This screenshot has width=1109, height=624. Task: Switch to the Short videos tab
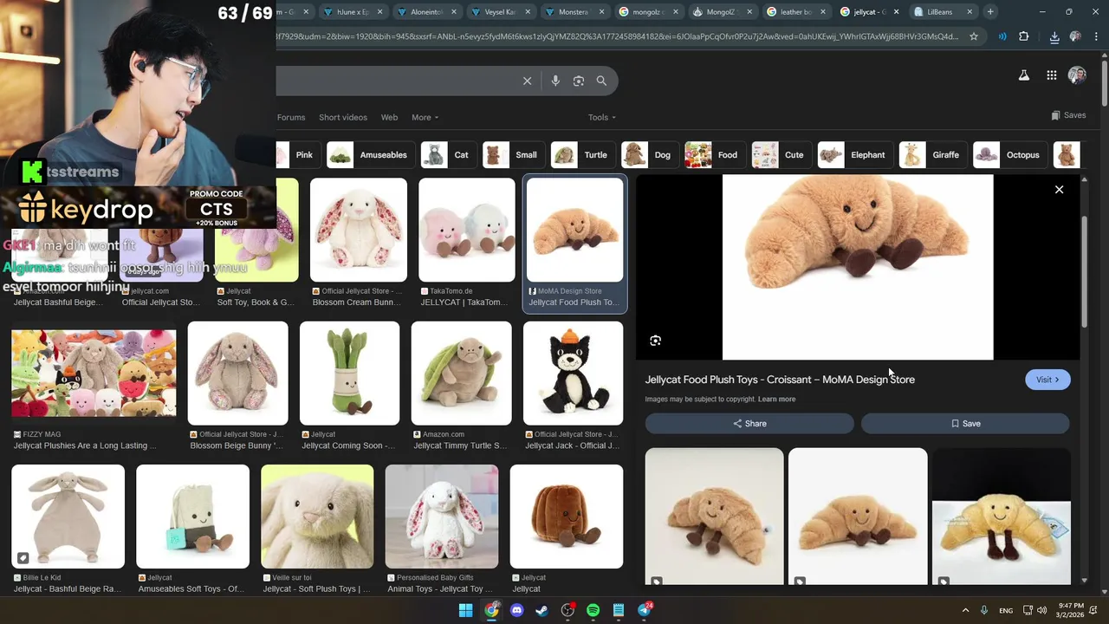[x=343, y=117]
